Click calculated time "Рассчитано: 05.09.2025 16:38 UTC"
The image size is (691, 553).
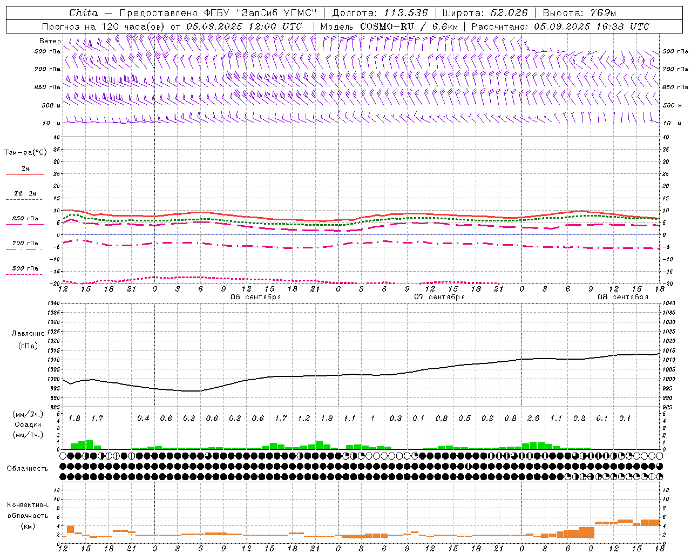560,26
